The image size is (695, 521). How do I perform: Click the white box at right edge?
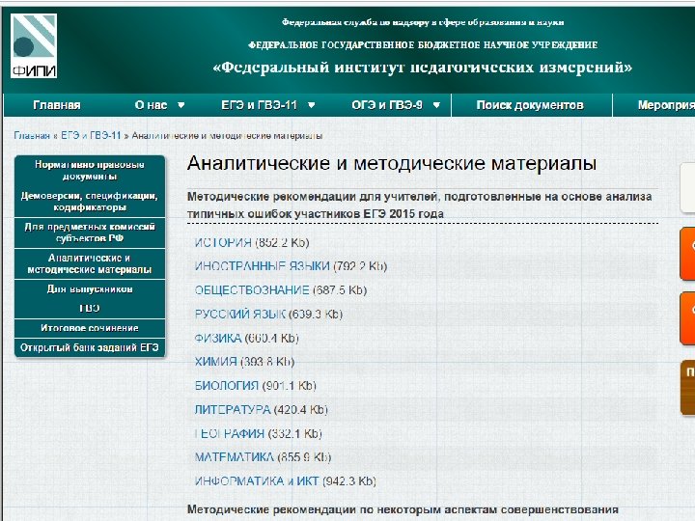pos(687,188)
